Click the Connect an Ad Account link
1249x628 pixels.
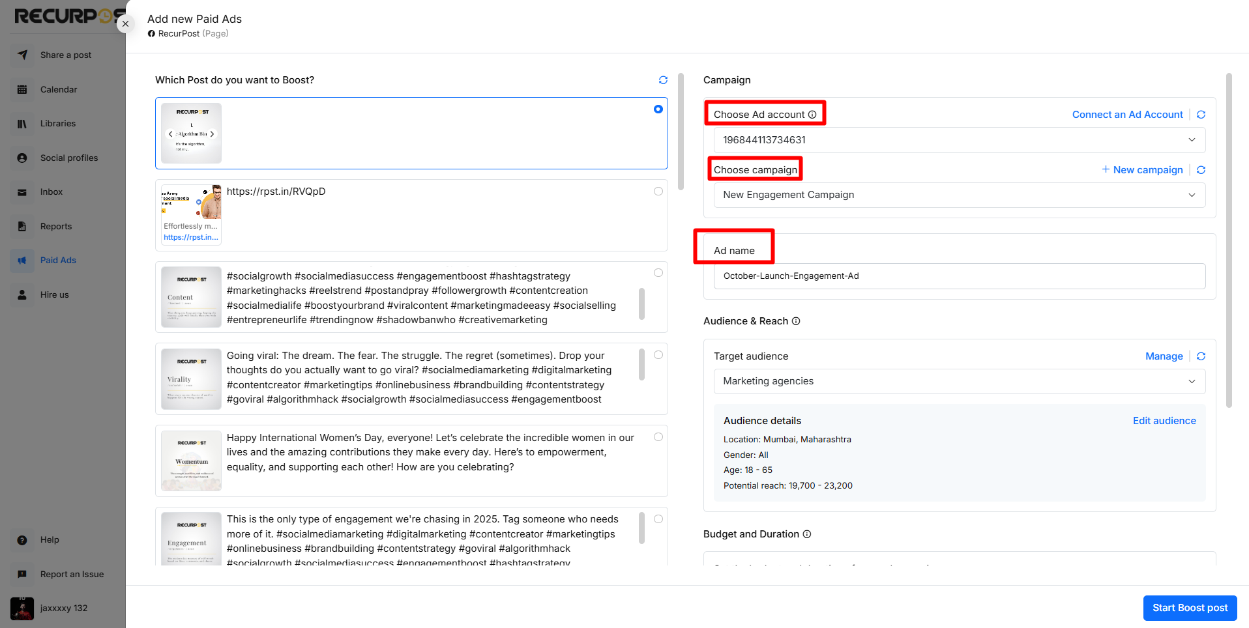point(1127,115)
